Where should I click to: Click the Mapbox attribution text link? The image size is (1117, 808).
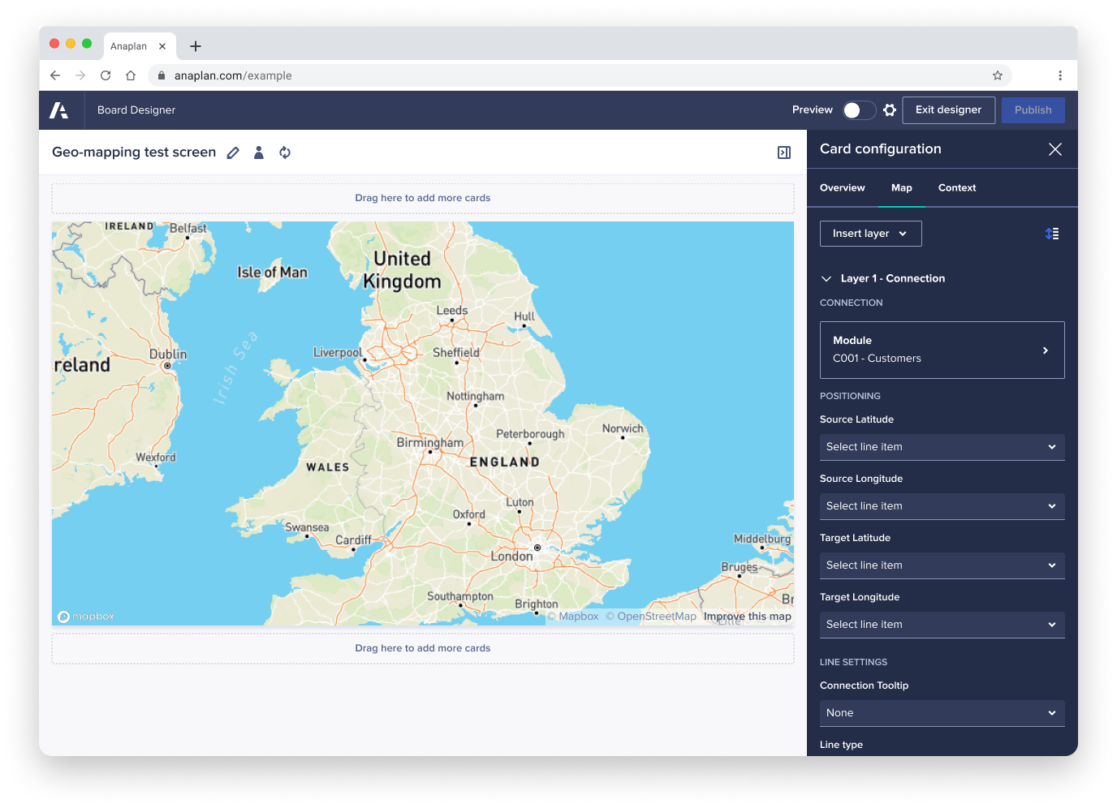[x=573, y=617]
